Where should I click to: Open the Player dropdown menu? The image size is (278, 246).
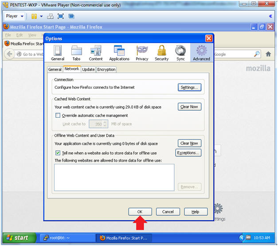15,16
